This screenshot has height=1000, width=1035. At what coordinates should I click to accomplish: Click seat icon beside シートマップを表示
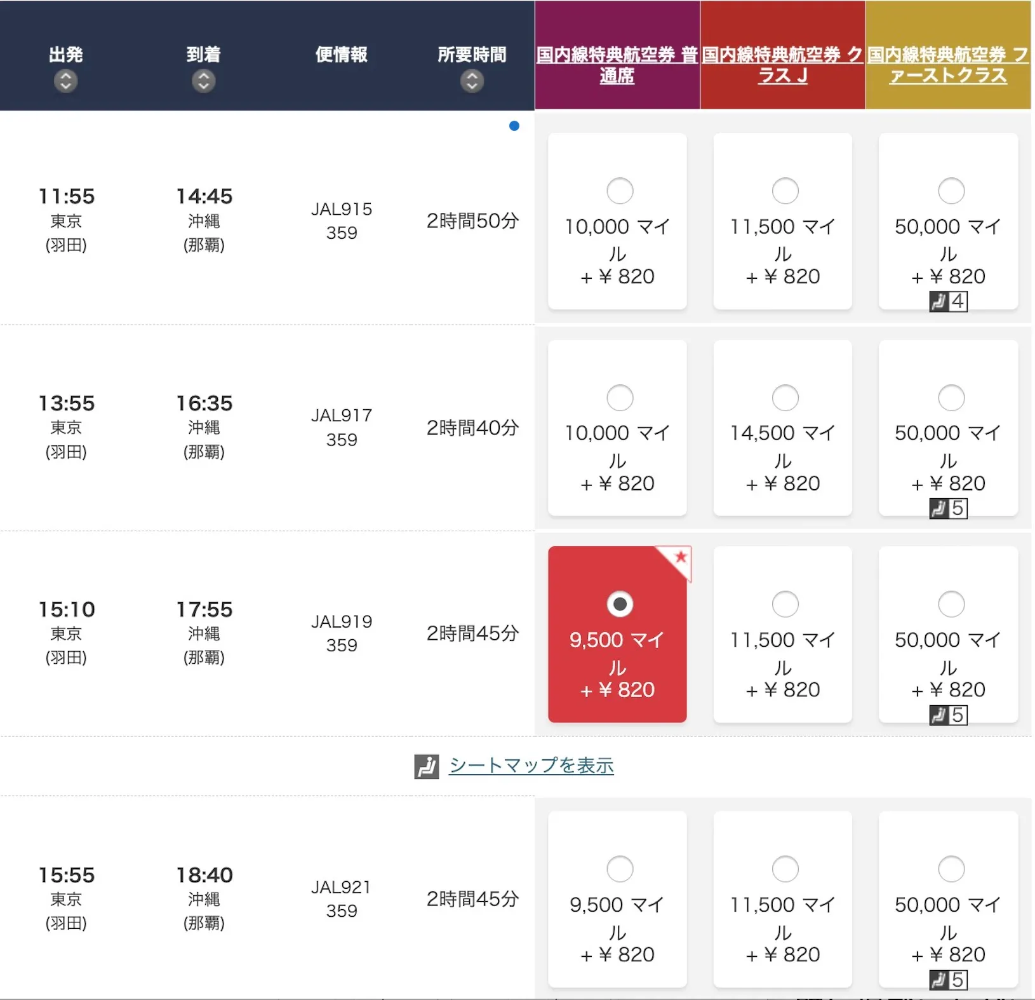[427, 766]
